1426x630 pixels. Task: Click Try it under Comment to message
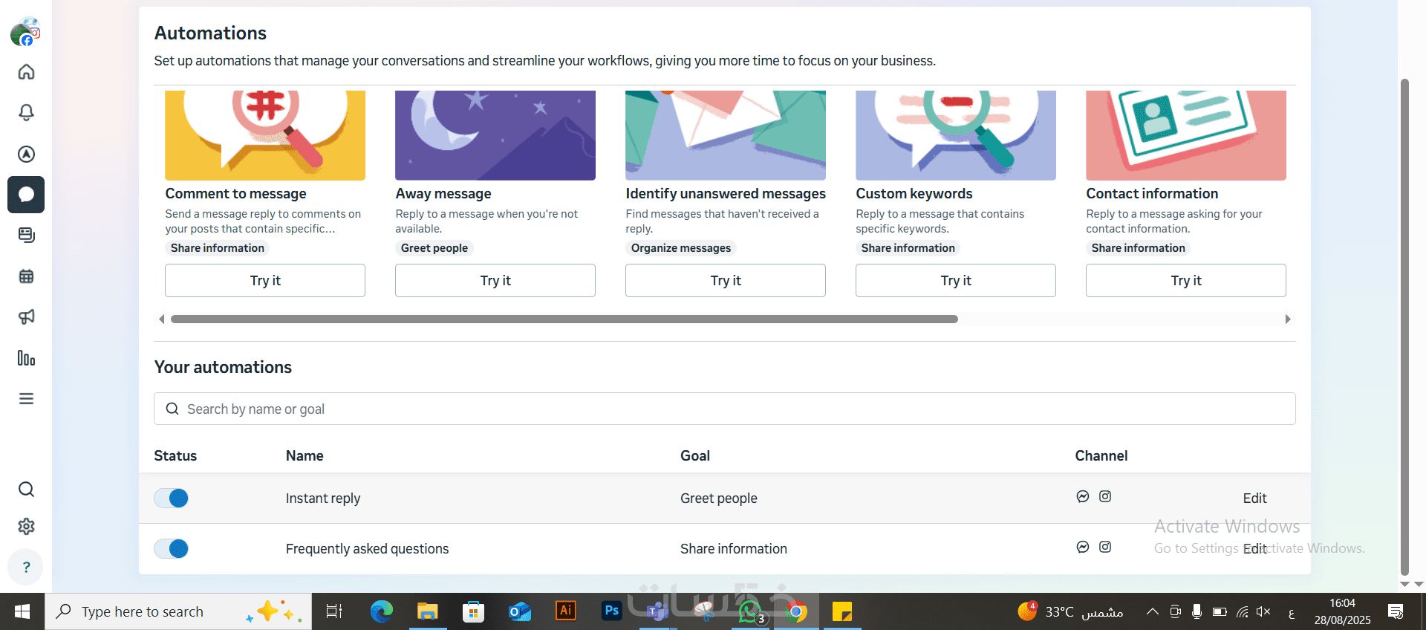(265, 280)
